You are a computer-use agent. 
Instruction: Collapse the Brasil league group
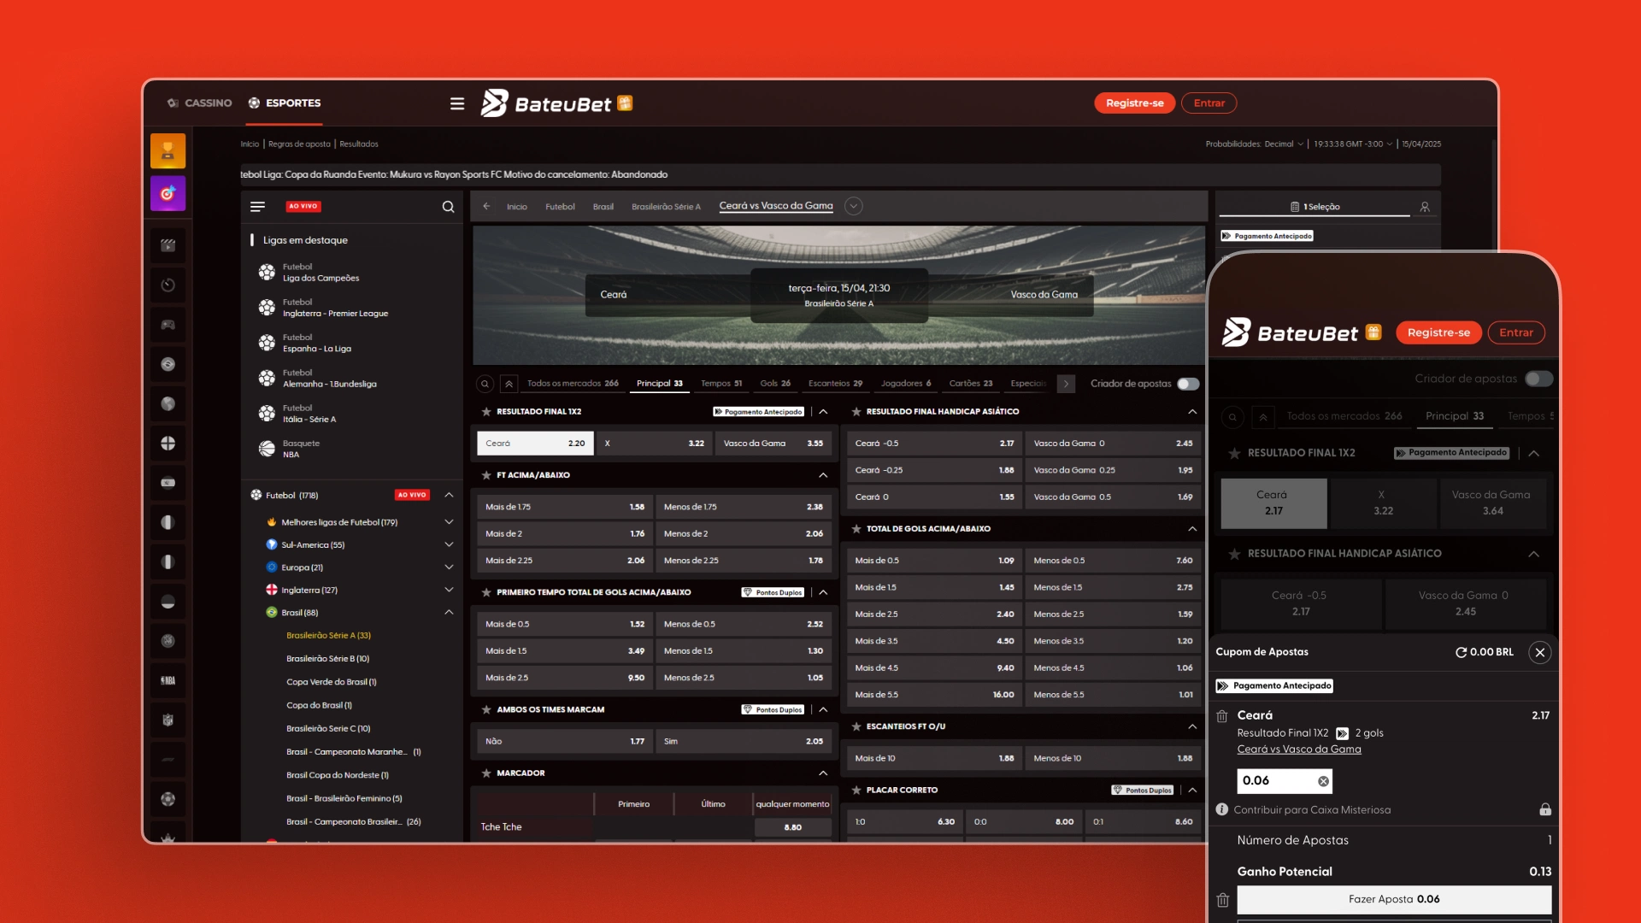coord(449,613)
